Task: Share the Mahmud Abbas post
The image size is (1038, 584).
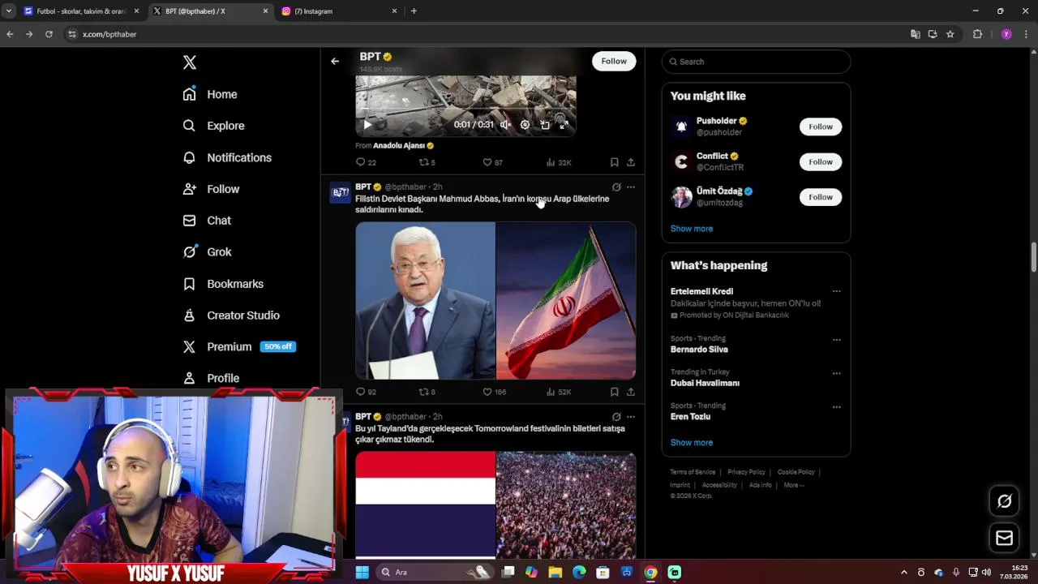Action: pos(630,392)
